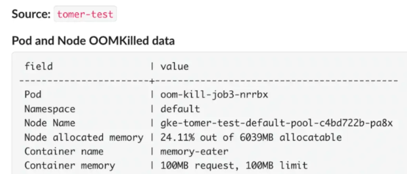Click node gke-tomer-test-default-pool-c4bd722b-pa8x
The image size is (407, 174).
click(276, 123)
